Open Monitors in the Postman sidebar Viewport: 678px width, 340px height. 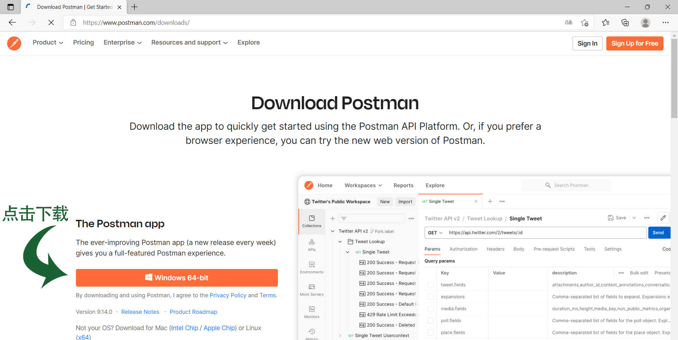click(x=312, y=312)
